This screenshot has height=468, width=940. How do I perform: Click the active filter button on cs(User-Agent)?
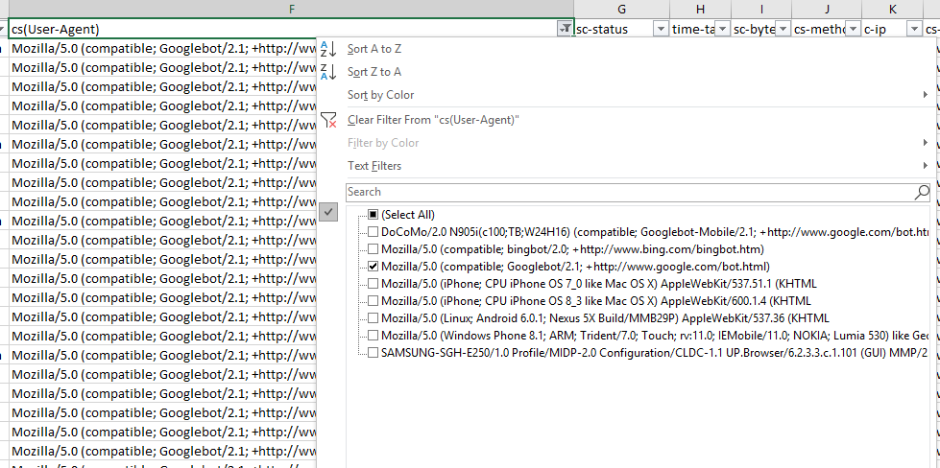pyautogui.click(x=565, y=30)
